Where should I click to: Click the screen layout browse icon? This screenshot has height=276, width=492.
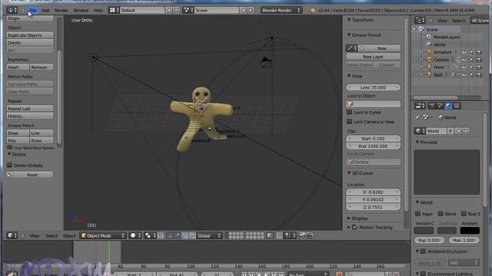(x=114, y=10)
